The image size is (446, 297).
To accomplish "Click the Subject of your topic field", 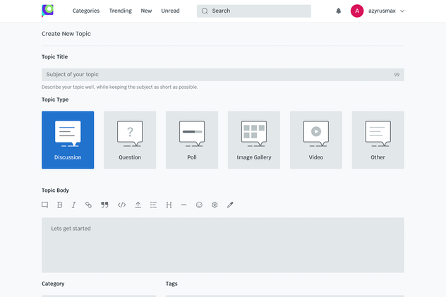I will click(x=223, y=75).
